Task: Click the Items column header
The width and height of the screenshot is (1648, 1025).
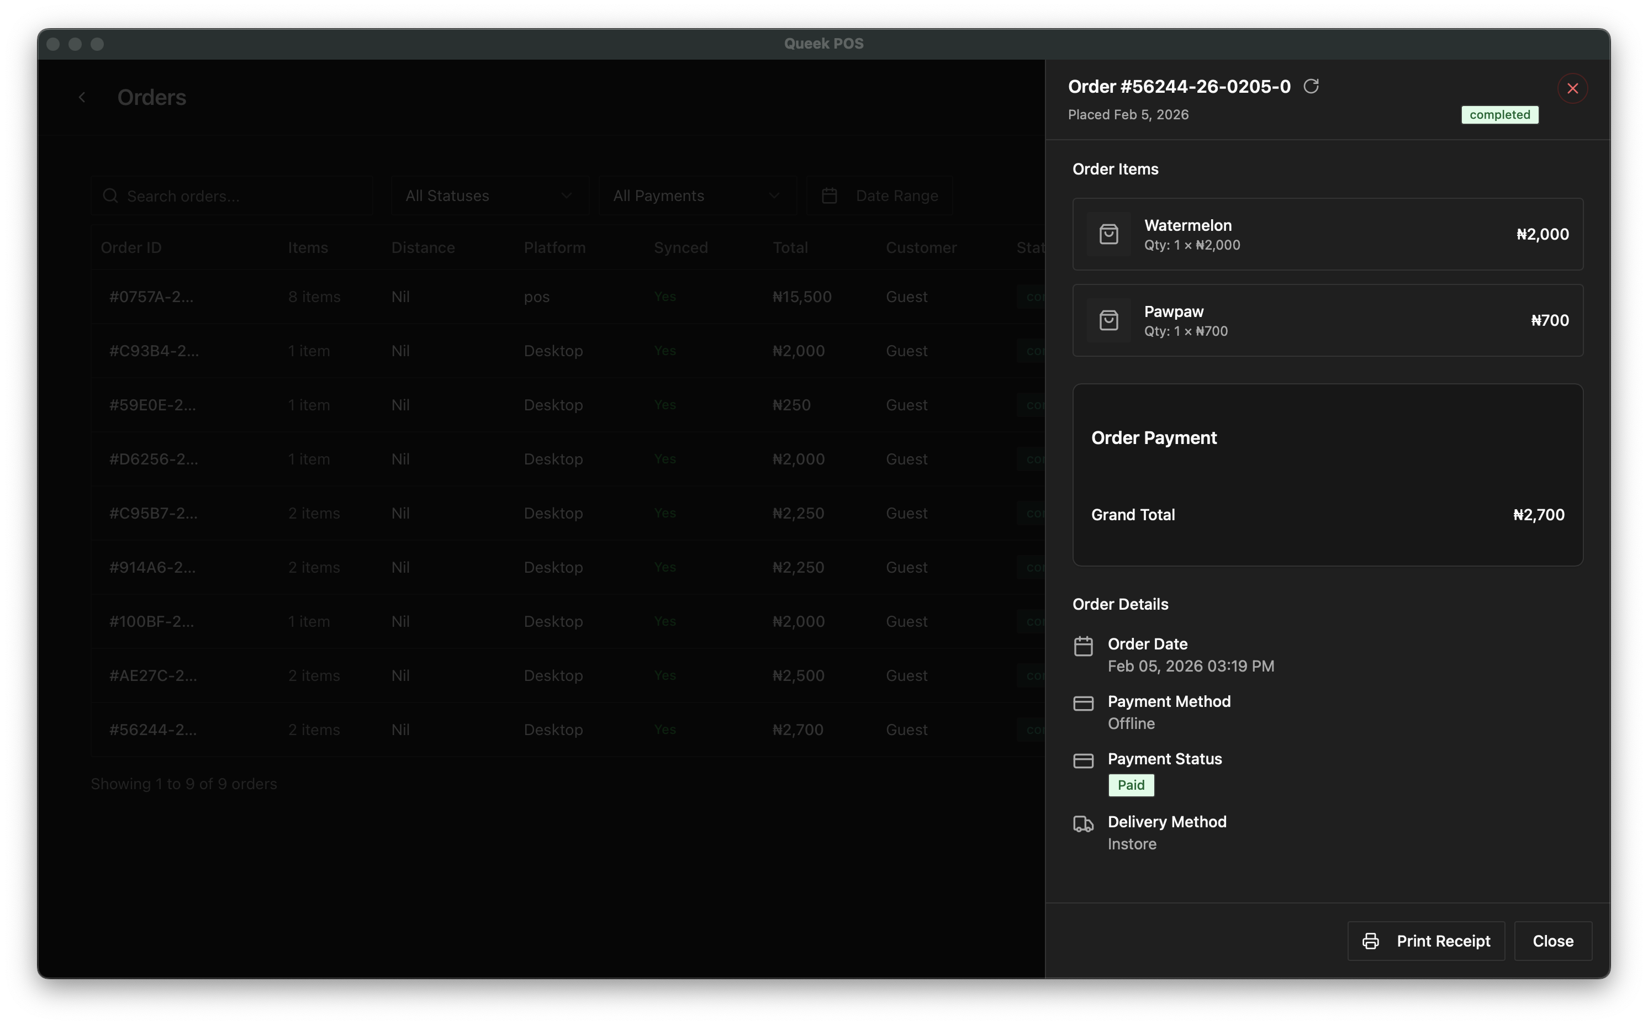Action: coord(308,247)
